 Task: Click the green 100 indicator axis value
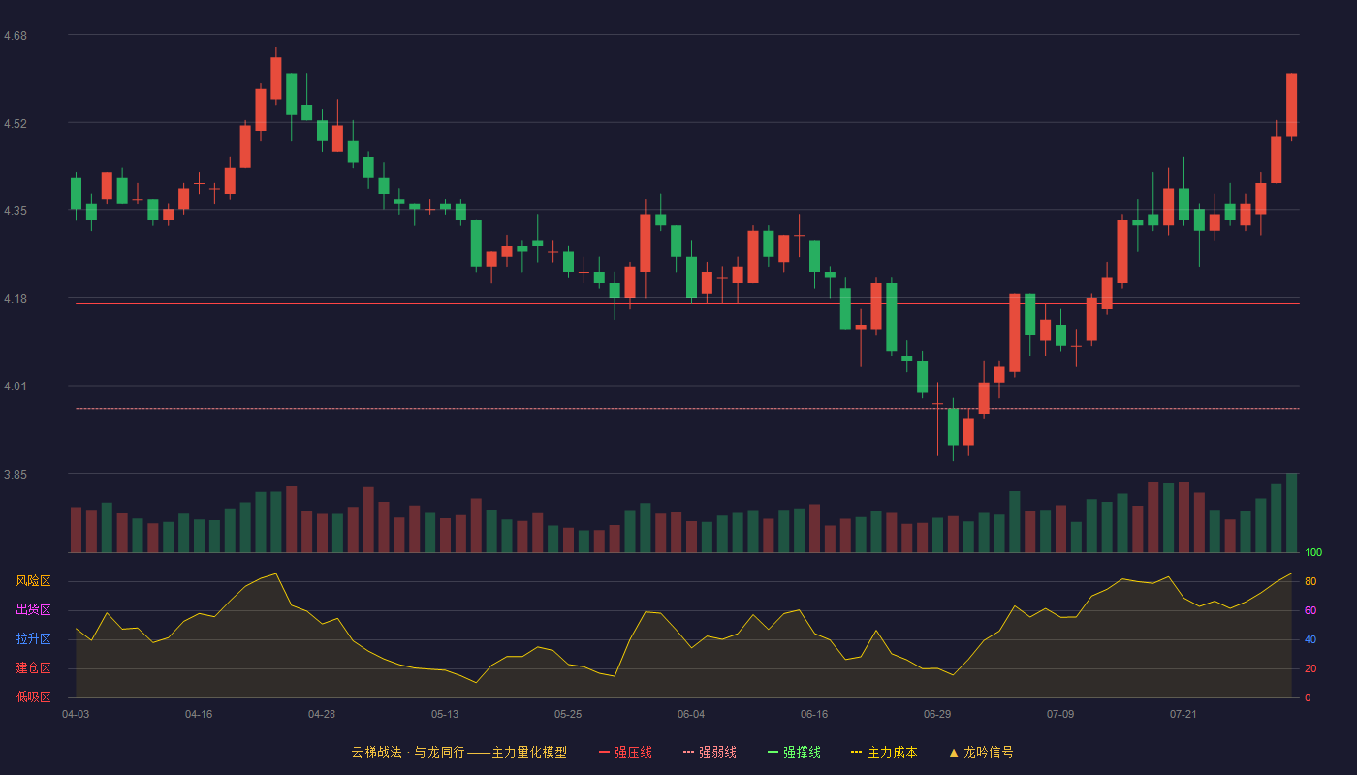pyautogui.click(x=1313, y=553)
